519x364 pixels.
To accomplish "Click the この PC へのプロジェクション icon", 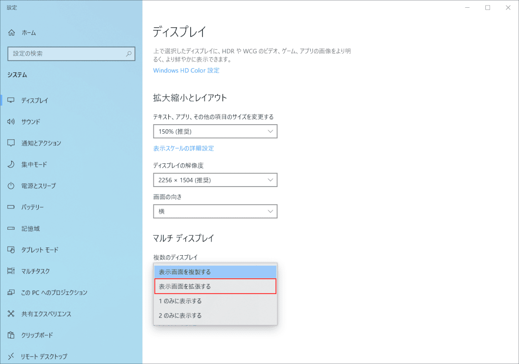I will 11,293.
